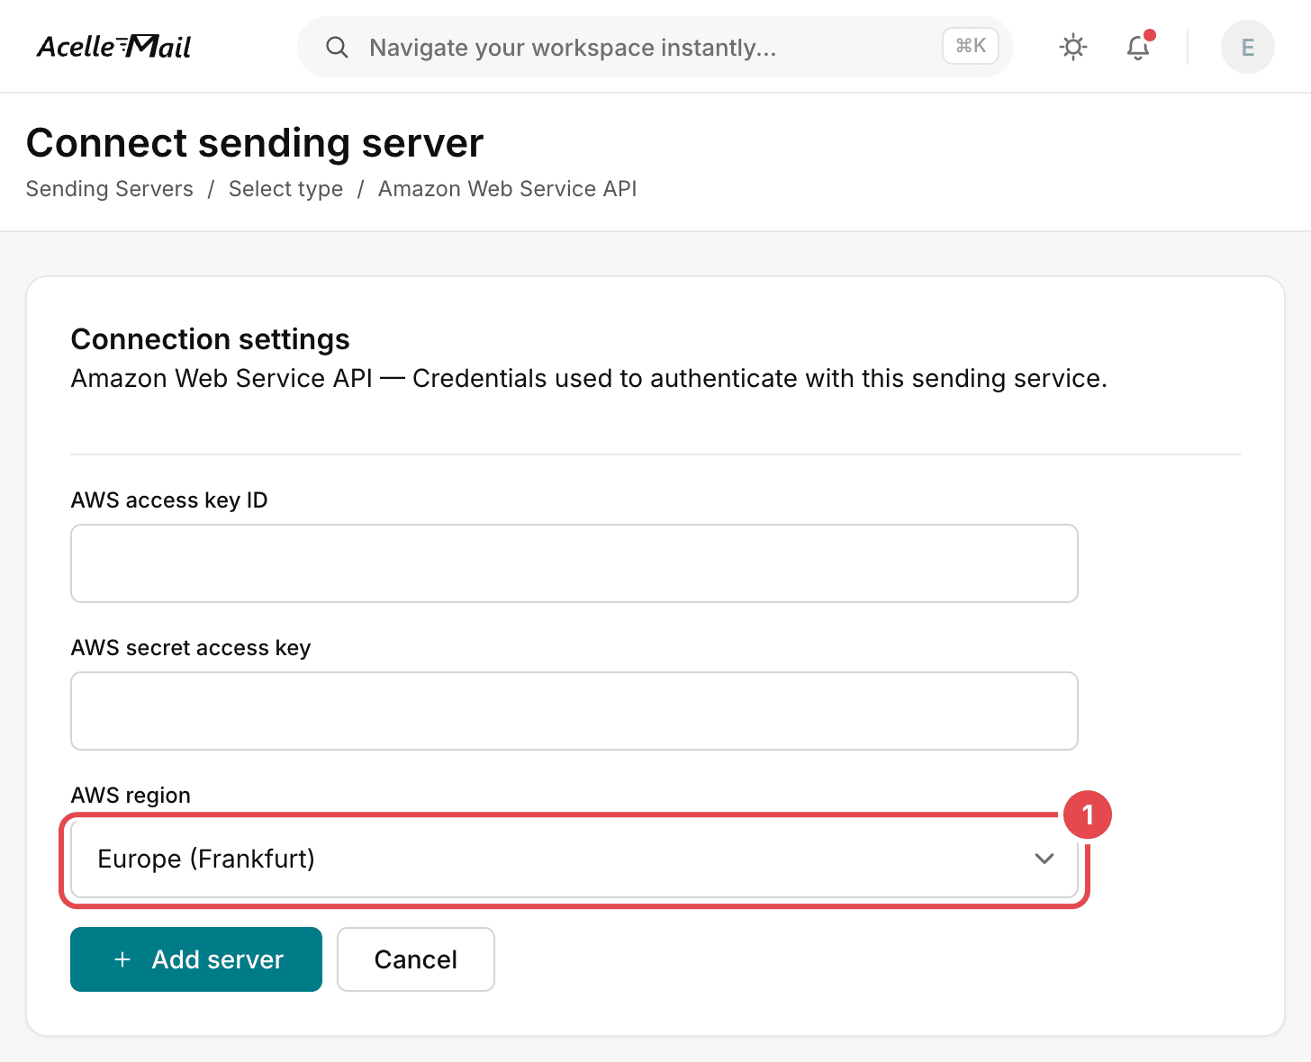This screenshot has width=1311, height=1062.
Task: Click the credentials description text
Action: [589, 379]
